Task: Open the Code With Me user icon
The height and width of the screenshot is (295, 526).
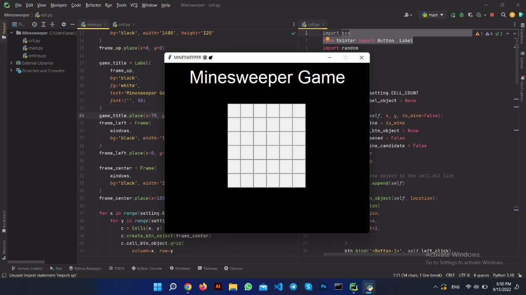Action: click(x=408, y=15)
